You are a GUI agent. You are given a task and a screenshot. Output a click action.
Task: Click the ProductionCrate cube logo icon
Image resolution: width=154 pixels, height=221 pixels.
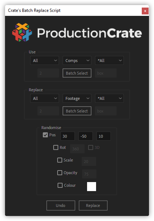[x=22, y=32]
